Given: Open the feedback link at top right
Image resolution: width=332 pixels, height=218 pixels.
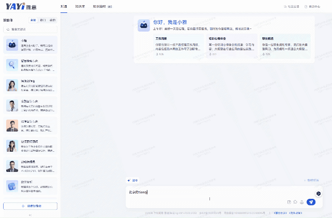Looking at the screenshot, I should (x=291, y=6).
